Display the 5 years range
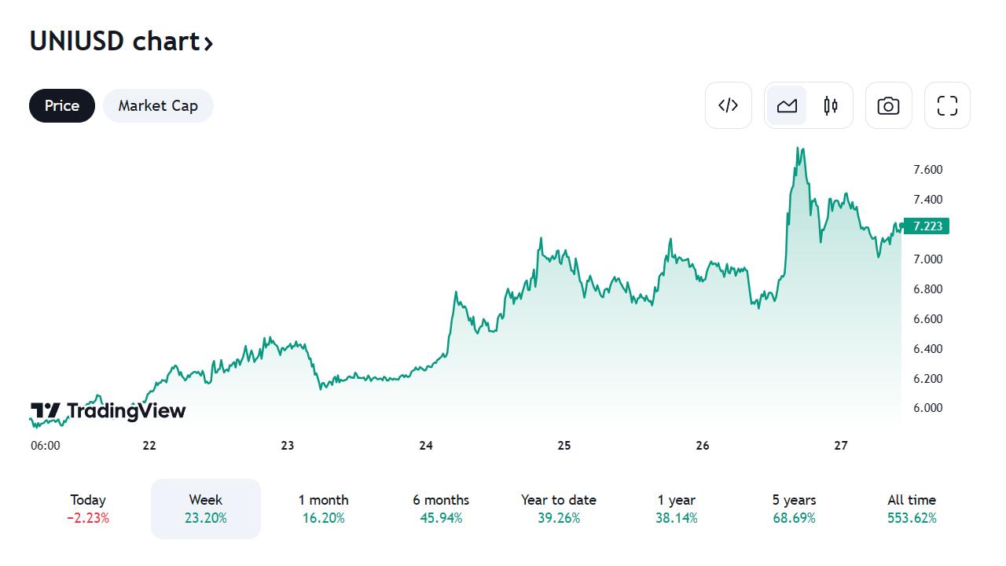The height and width of the screenshot is (566, 1006). coord(794,509)
